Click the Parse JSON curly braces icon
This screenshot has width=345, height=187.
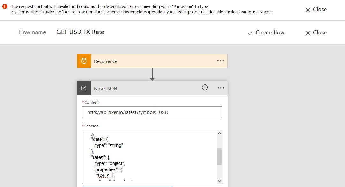point(84,88)
